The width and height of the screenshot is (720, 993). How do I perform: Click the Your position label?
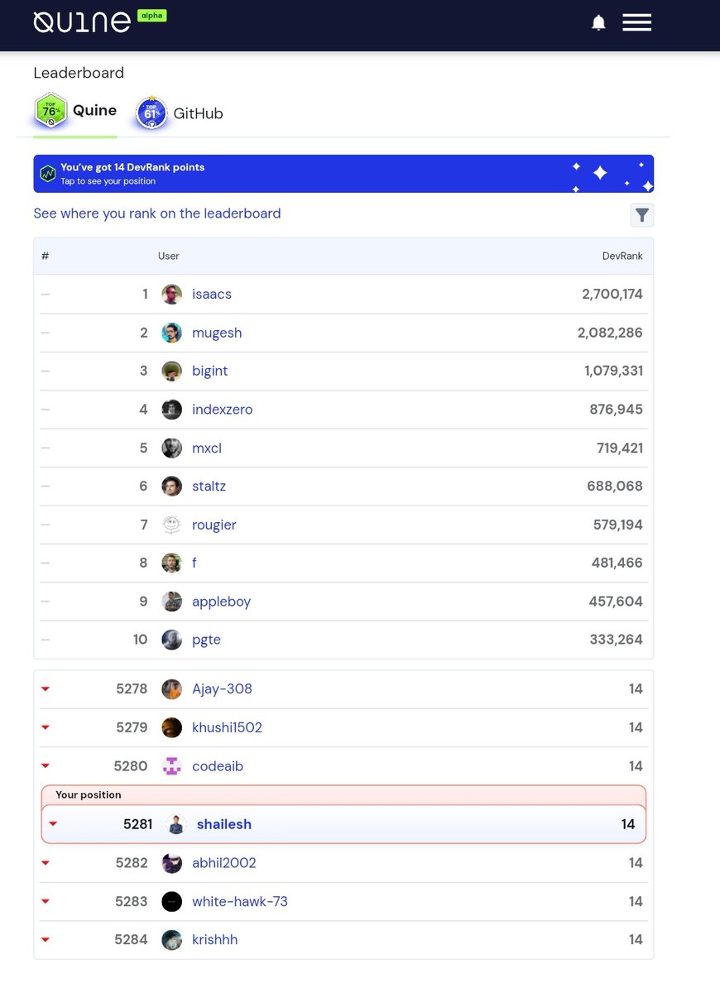[x=89, y=795]
